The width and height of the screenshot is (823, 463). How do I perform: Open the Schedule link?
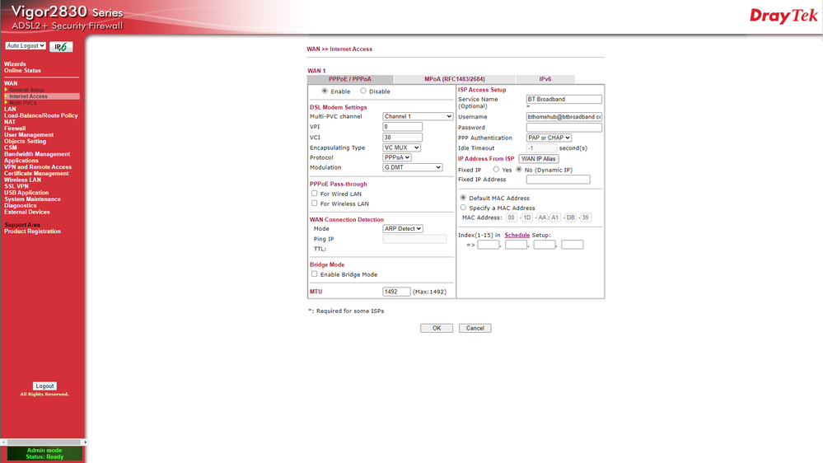click(x=517, y=235)
